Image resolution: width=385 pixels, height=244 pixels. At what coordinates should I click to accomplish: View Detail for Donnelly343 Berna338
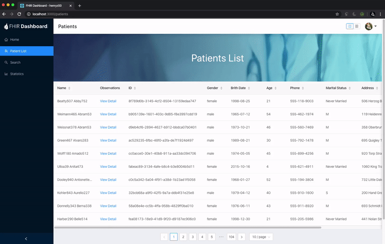coord(108,206)
